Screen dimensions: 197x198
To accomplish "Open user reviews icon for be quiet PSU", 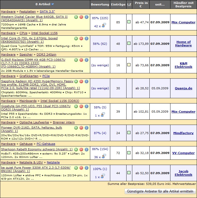I will pos(103,176).
